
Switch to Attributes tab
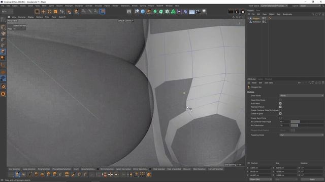tap(251, 79)
